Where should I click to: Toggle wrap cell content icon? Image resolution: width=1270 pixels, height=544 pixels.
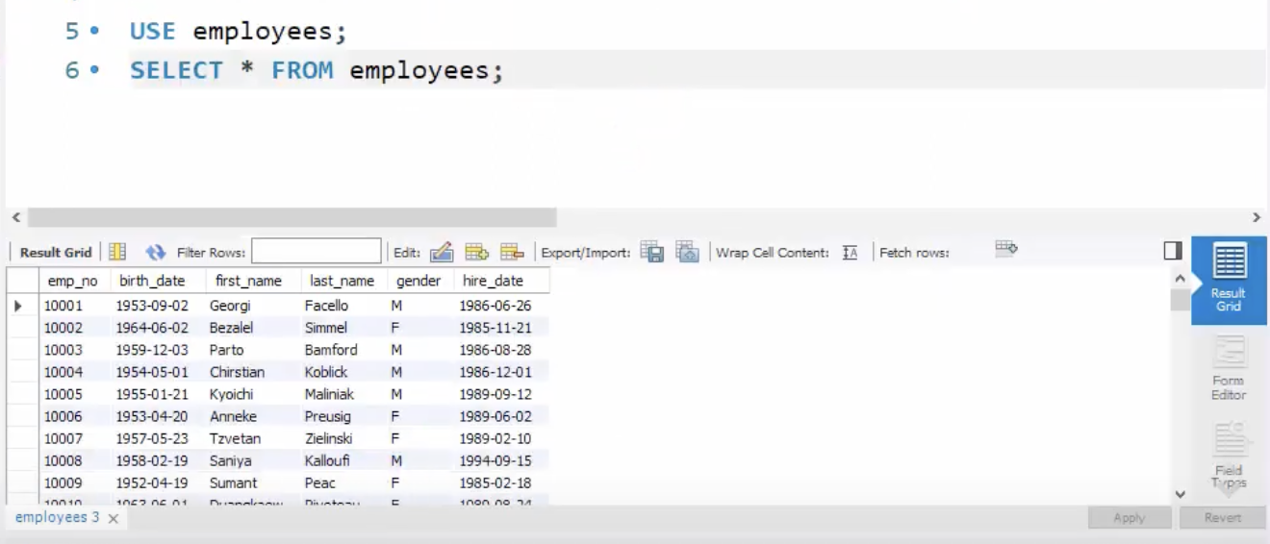[850, 253]
